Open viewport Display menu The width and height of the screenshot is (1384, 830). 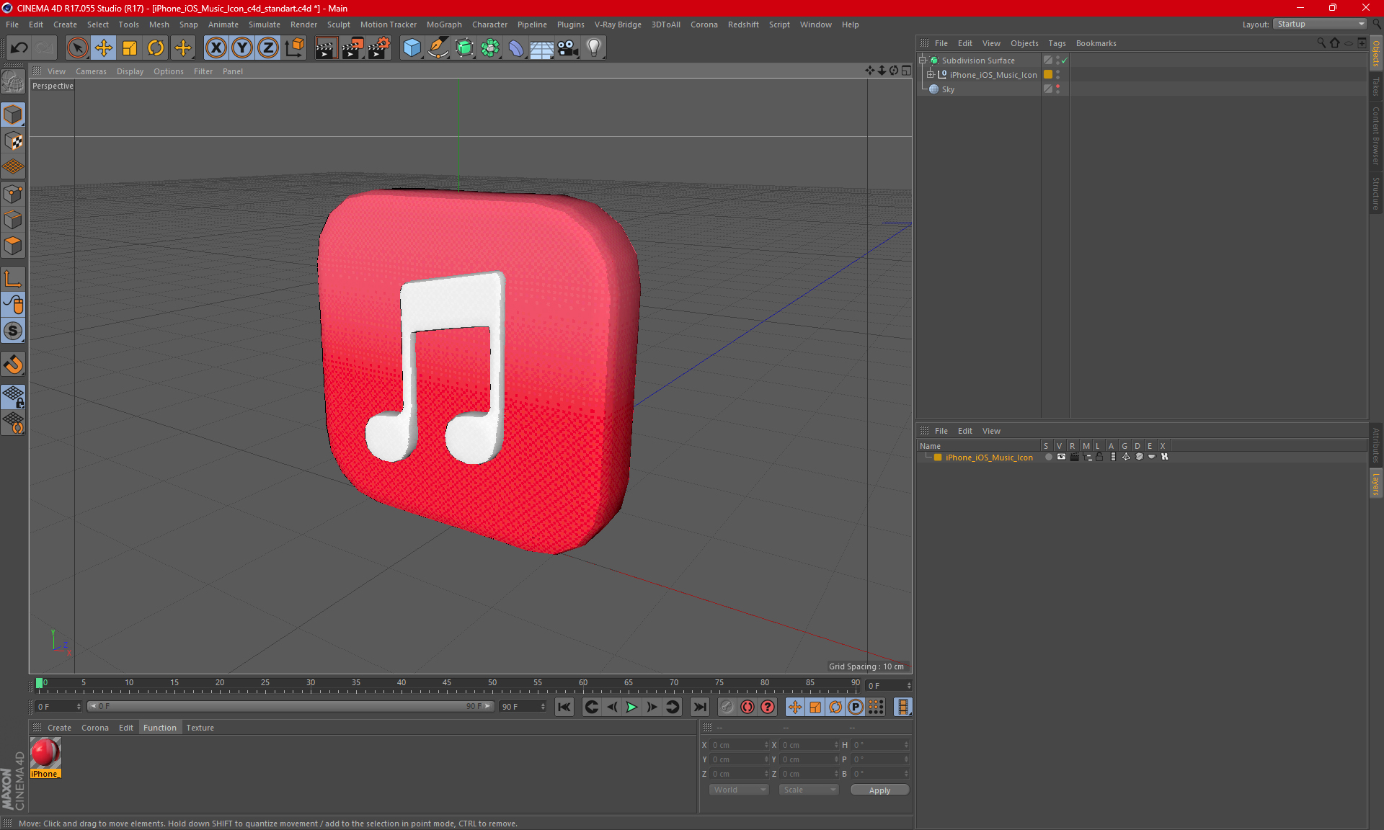point(130,71)
